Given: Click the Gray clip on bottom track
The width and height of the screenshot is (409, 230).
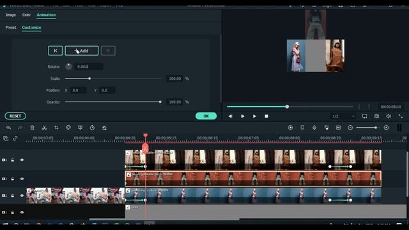Looking at the screenshot, I should coord(266,211).
